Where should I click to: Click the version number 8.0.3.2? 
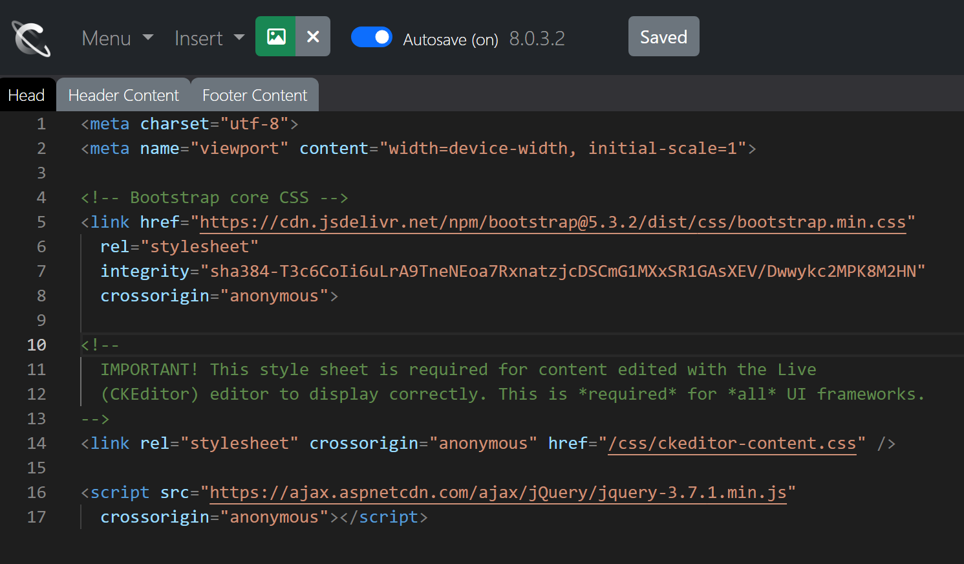[x=537, y=38]
